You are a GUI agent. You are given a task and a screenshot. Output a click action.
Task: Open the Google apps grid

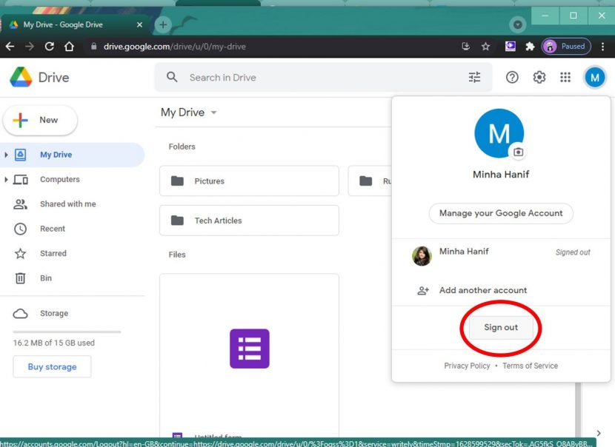(x=565, y=77)
